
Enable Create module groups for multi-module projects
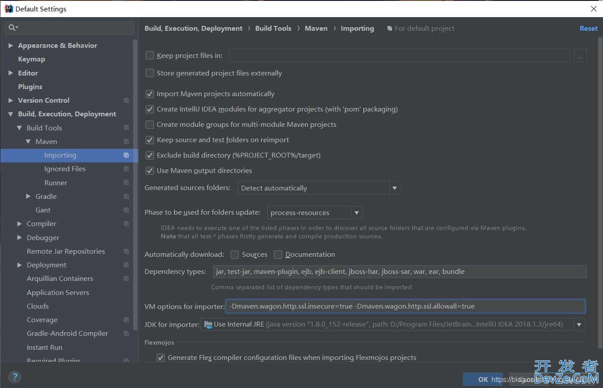(150, 125)
